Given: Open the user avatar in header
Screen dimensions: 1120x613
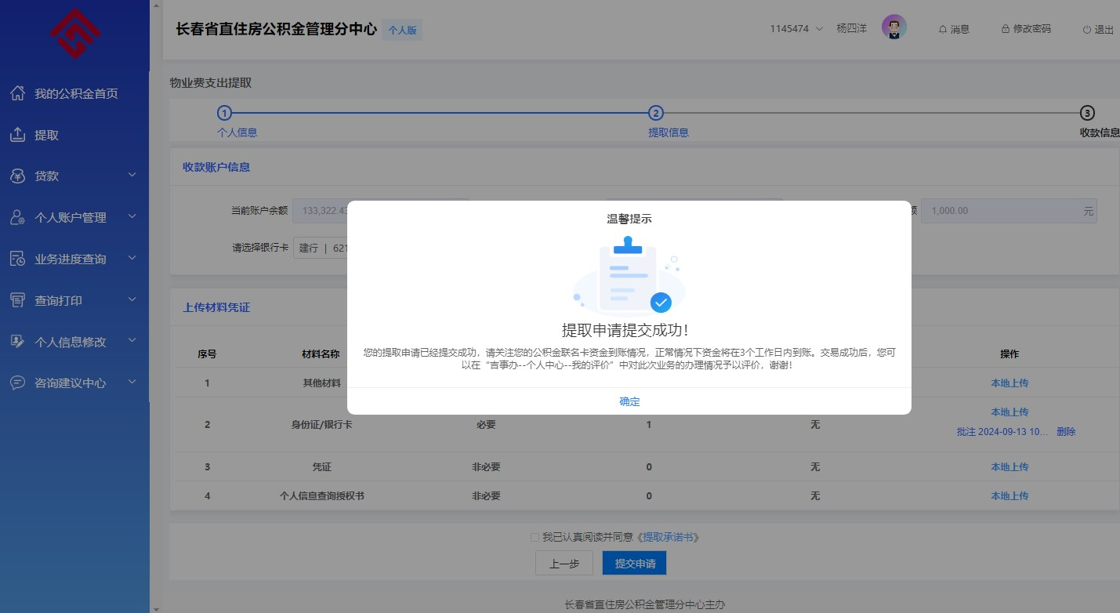Looking at the screenshot, I should click(x=893, y=28).
